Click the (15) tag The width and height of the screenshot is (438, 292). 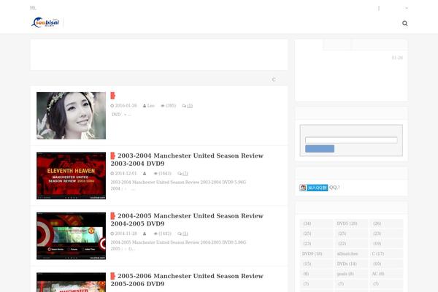point(316,264)
